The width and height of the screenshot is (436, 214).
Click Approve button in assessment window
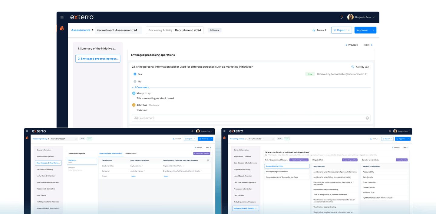[x=362, y=30]
